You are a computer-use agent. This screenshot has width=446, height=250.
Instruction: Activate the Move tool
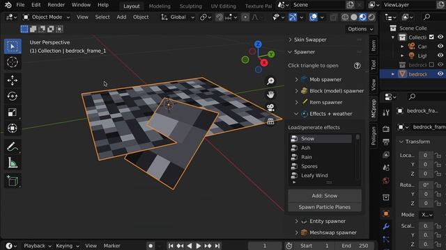click(13, 81)
